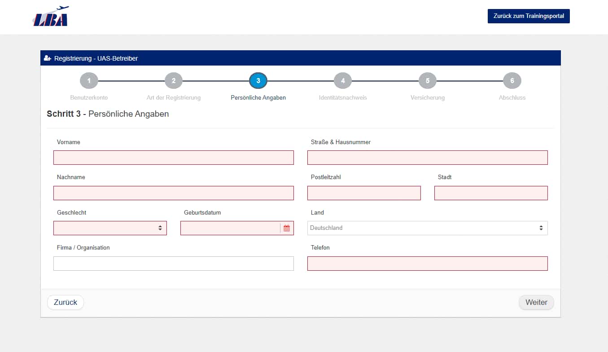Jump to step 5 Versicherung circle
This screenshot has width=608, height=352.
tap(428, 81)
